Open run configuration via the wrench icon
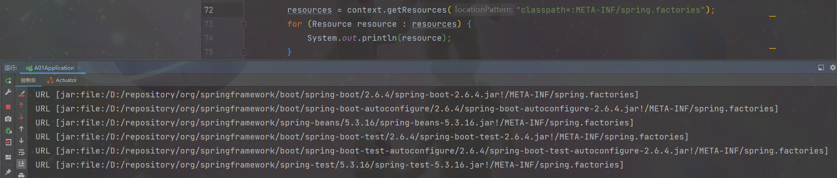This screenshot has width=837, height=178. (8, 92)
